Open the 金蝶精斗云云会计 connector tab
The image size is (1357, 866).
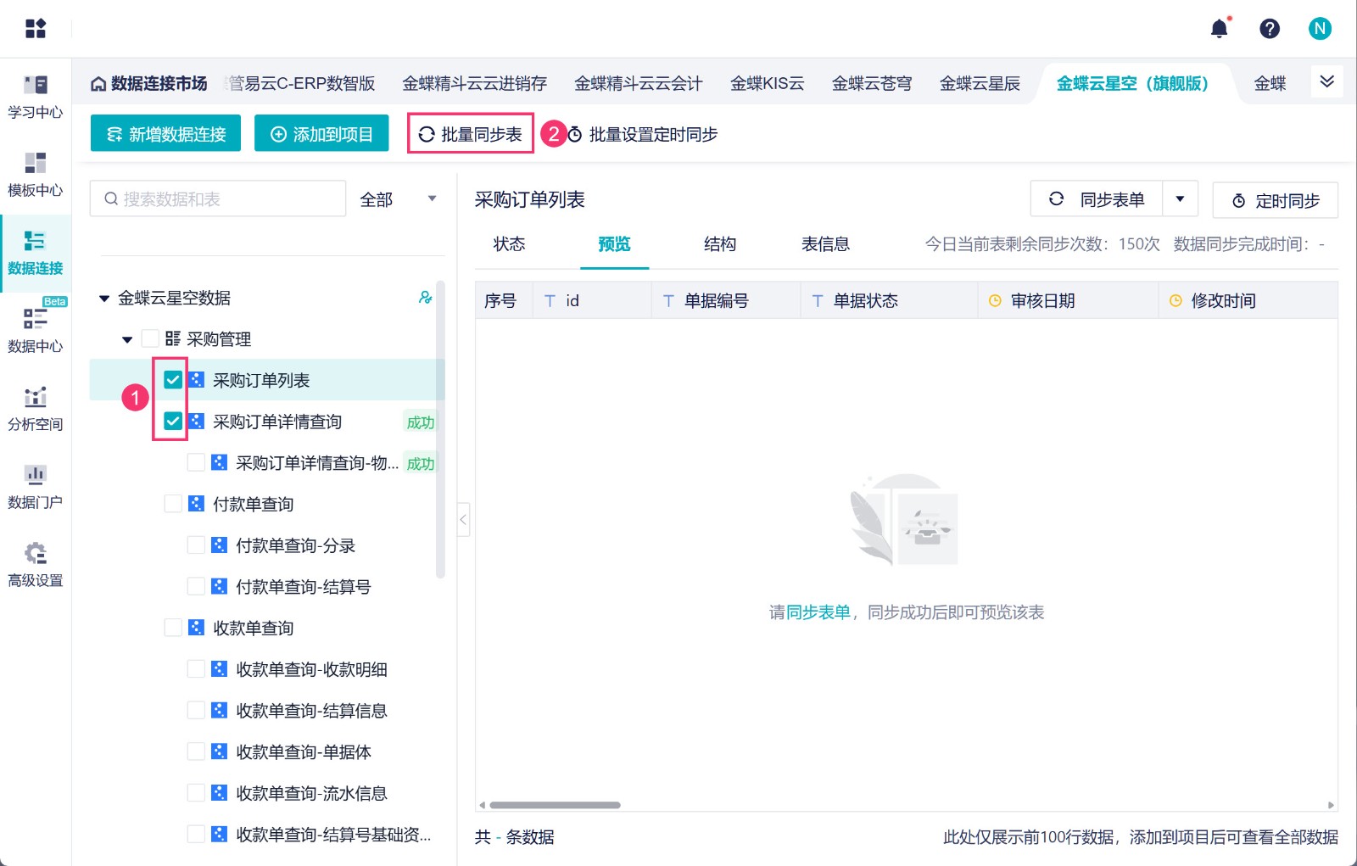coord(639,84)
